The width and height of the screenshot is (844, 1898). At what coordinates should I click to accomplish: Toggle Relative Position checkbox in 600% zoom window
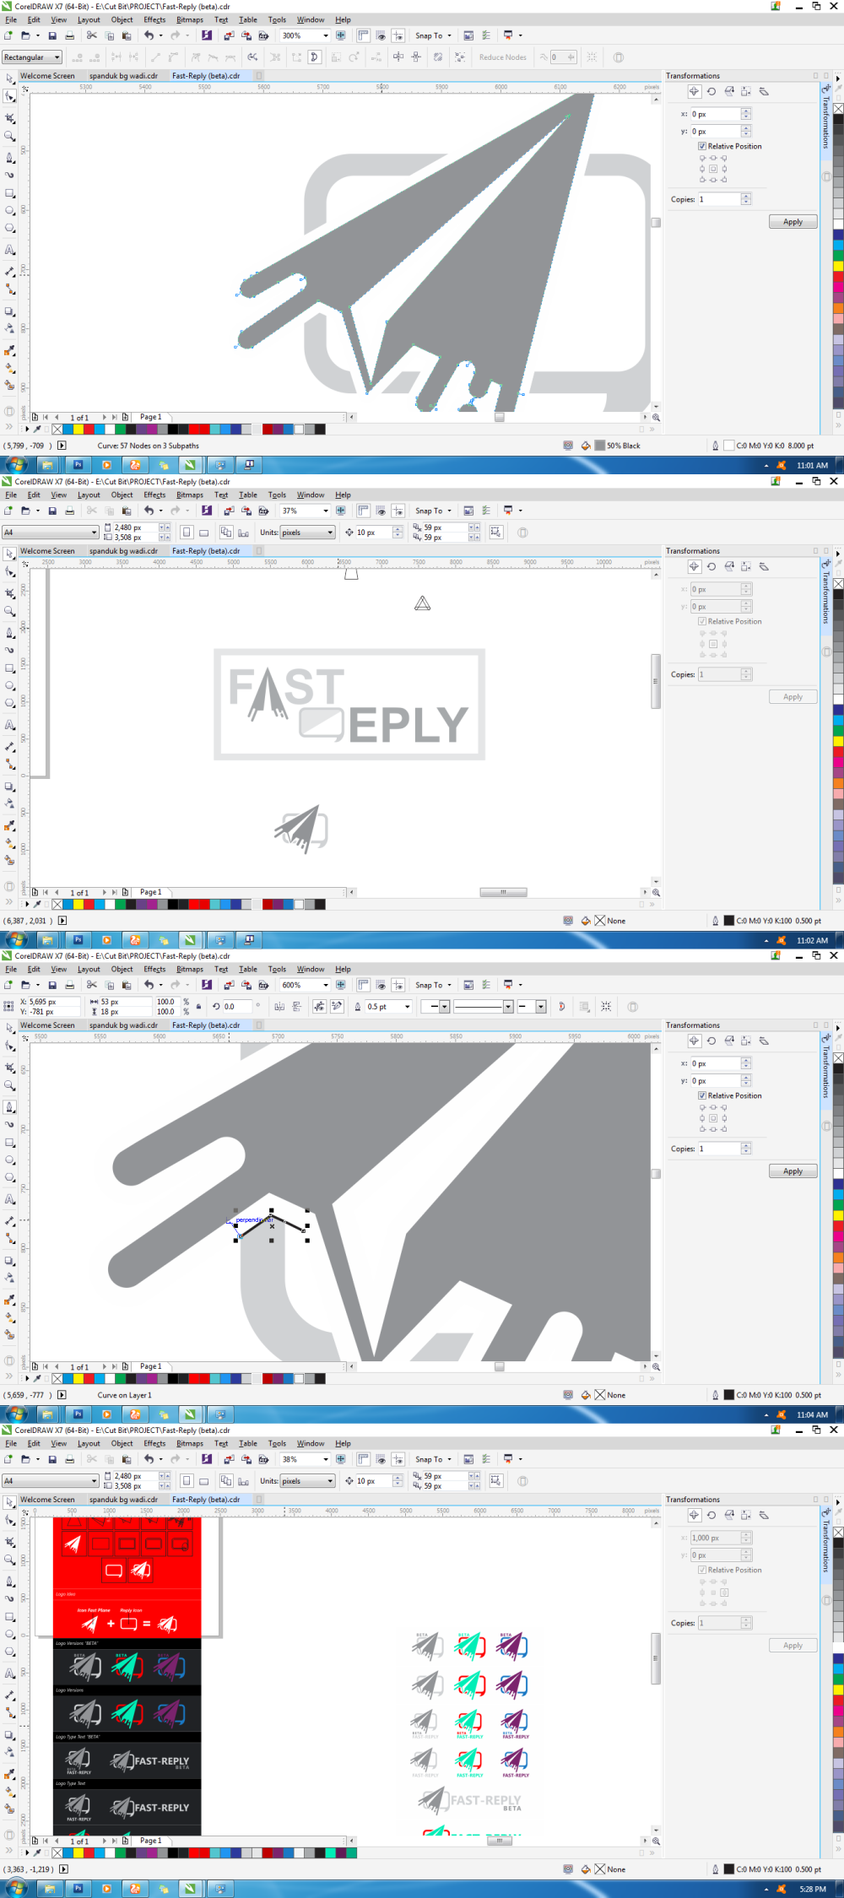[702, 1095]
